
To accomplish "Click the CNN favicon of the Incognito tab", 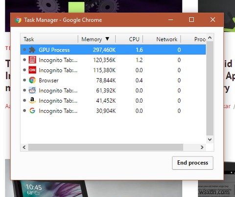I will click(32, 70).
